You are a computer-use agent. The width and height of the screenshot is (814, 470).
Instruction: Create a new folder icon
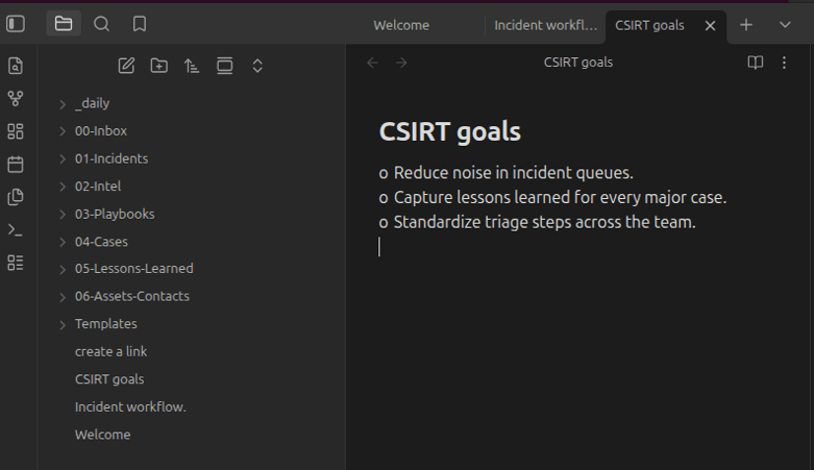[x=159, y=66]
